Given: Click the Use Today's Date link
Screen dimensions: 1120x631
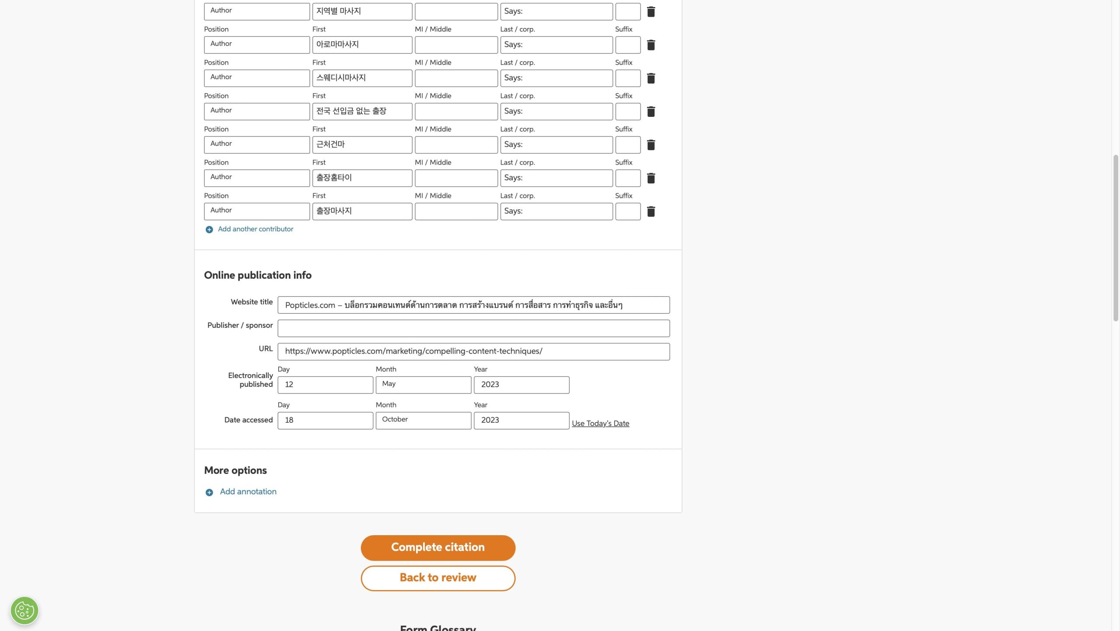Looking at the screenshot, I should pyautogui.click(x=600, y=424).
